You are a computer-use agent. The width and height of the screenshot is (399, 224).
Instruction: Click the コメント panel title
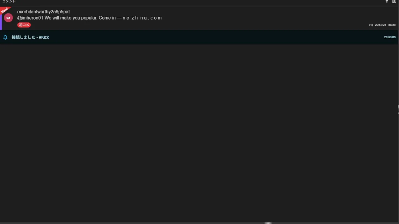9,2
